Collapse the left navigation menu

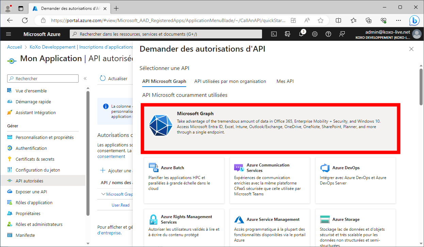coord(85,78)
